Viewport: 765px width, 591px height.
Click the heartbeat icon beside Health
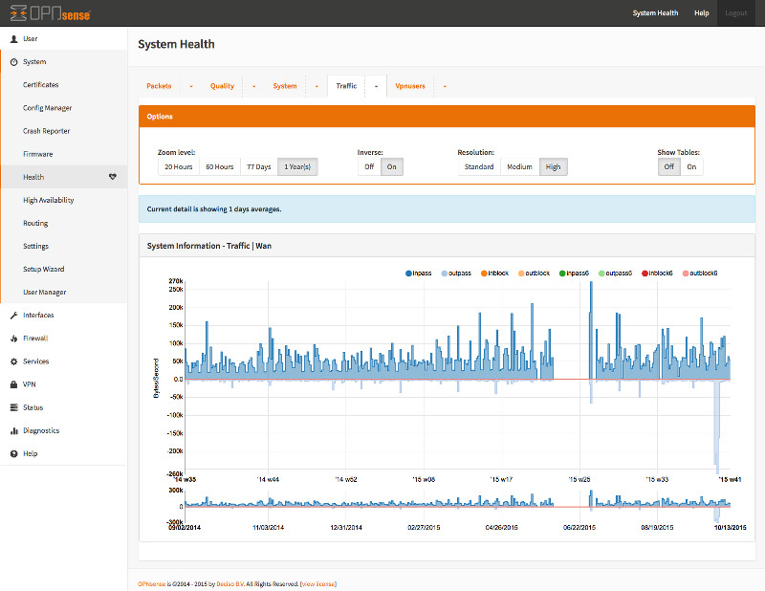pos(112,177)
